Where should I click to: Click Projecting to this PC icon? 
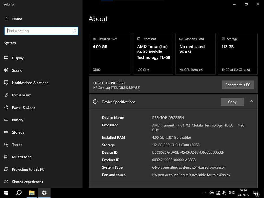6,169
